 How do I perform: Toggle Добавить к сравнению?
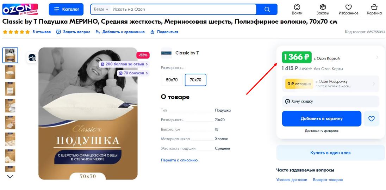(120, 32)
